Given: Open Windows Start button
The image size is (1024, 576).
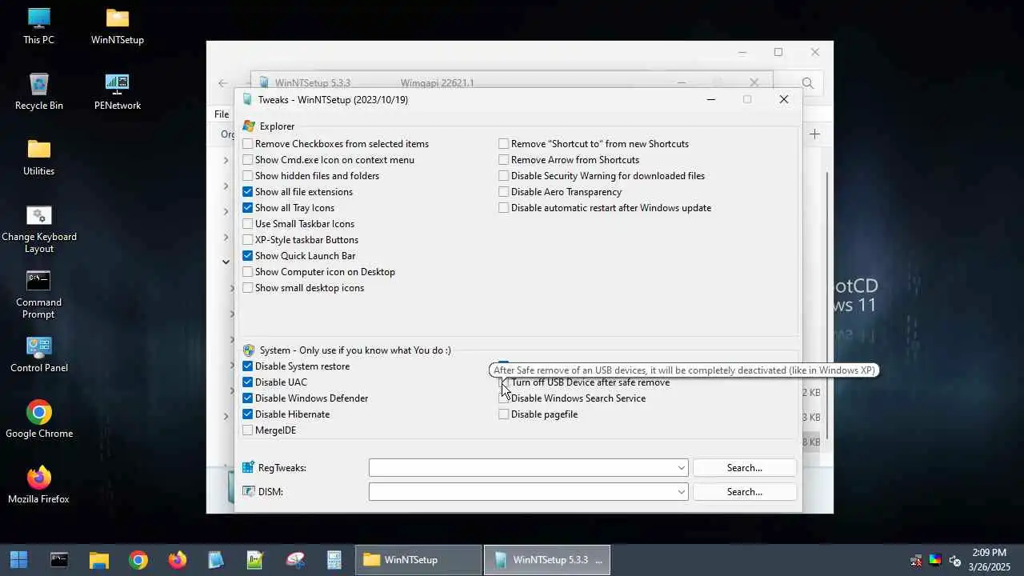Looking at the screenshot, I should 18,560.
